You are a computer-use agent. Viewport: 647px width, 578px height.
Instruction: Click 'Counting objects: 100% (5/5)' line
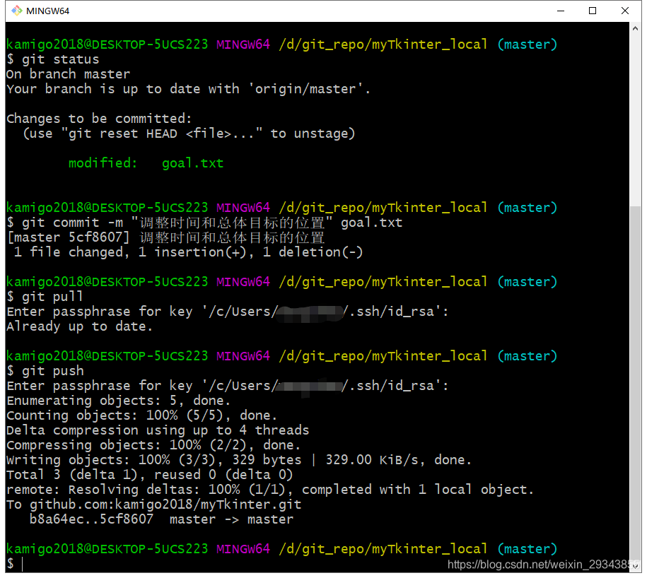coord(142,415)
